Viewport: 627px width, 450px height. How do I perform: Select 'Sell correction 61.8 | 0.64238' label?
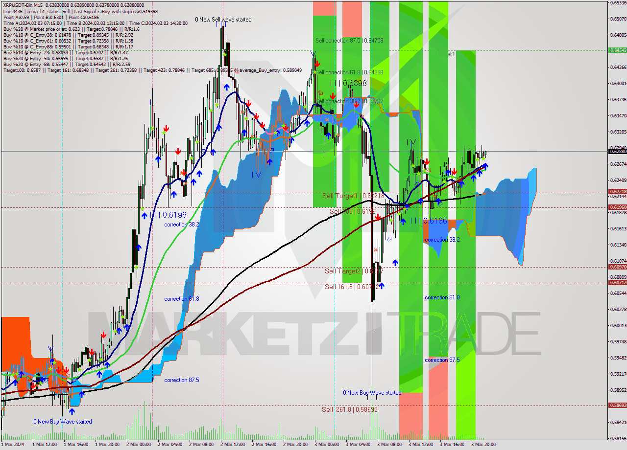(349, 72)
